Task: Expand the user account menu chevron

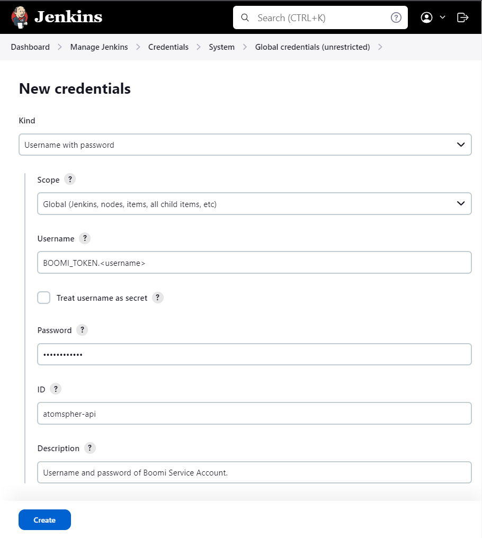Action: pyautogui.click(x=442, y=17)
